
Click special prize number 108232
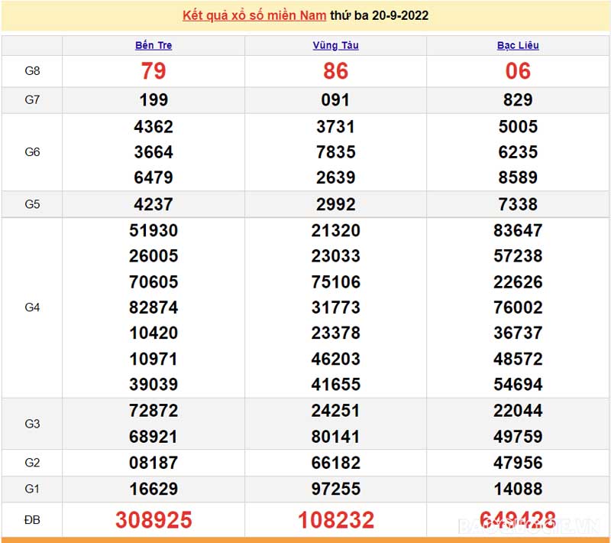pos(335,520)
